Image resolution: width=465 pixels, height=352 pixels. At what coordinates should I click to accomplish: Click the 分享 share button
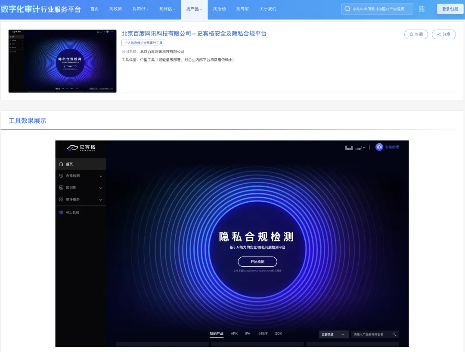pos(443,34)
